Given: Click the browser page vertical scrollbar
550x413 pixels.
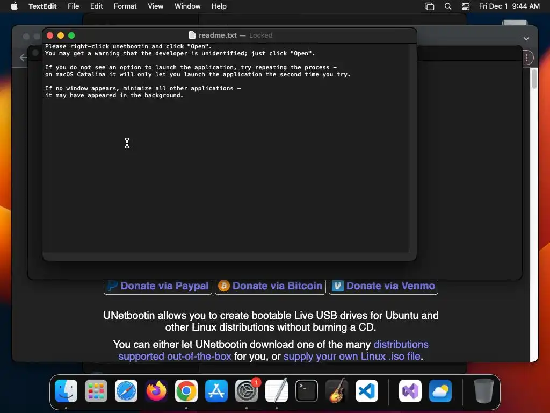Looking at the screenshot, I should [x=534, y=79].
